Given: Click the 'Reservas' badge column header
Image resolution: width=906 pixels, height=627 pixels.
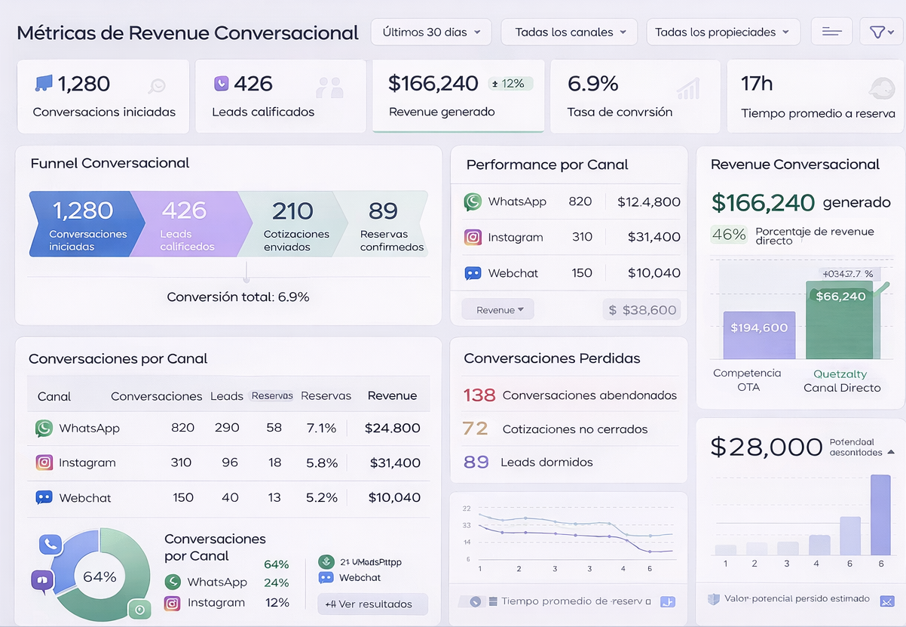Looking at the screenshot, I should pyautogui.click(x=271, y=395).
